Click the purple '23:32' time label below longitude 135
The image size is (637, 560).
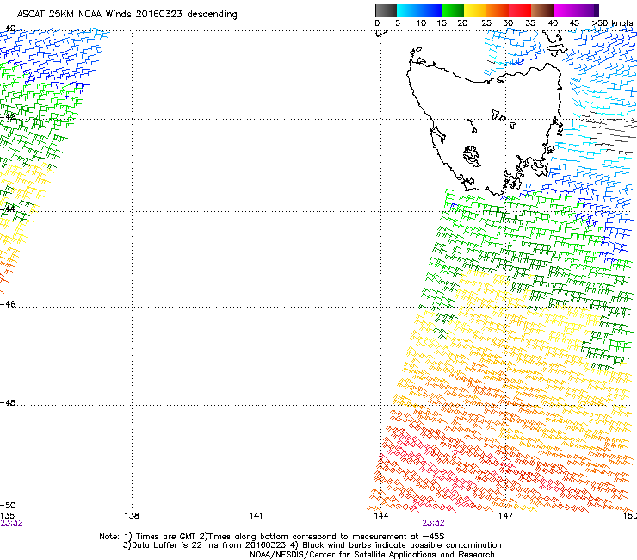[x=11, y=523]
